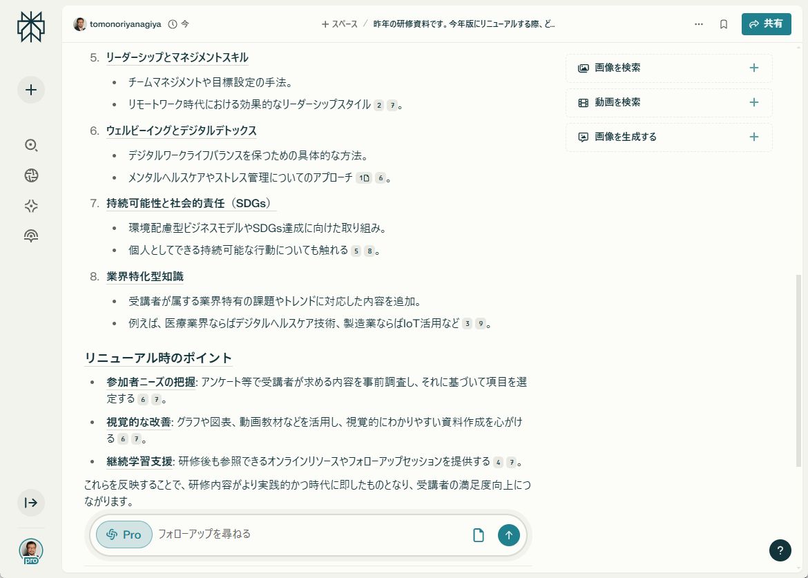
Task: Open citation 4 on 継続学習支援 line
Action: [498, 463]
